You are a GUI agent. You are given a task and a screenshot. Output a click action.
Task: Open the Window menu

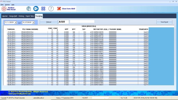click(x=7, y=5)
